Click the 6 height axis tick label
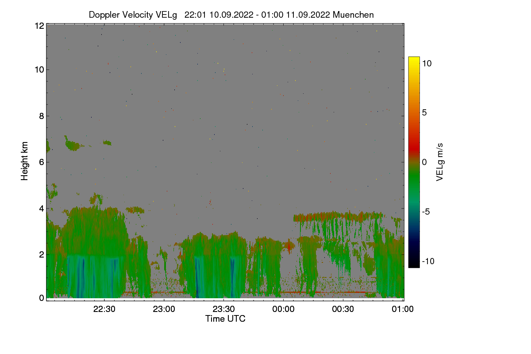The image size is (531, 354). pyautogui.click(x=41, y=162)
